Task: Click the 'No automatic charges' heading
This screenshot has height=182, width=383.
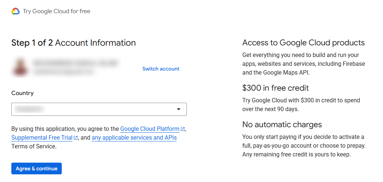Action: click(x=282, y=125)
